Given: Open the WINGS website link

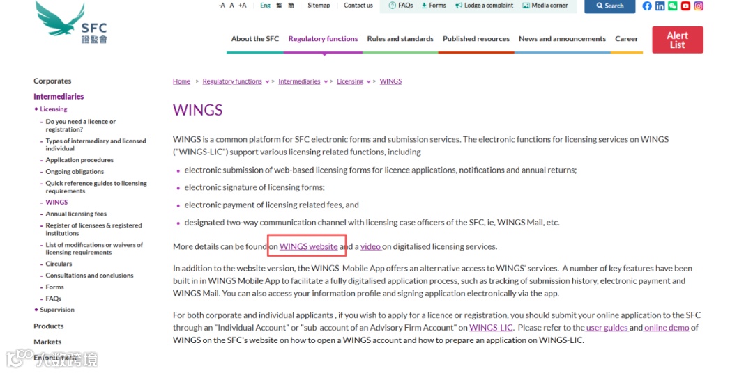Looking at the screenshot, I should tap(309, 246).
